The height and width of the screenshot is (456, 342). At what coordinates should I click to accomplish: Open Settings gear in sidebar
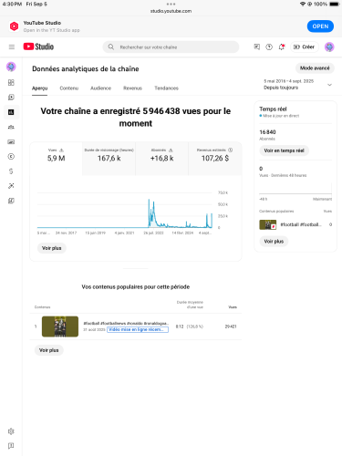coord(11,431)
